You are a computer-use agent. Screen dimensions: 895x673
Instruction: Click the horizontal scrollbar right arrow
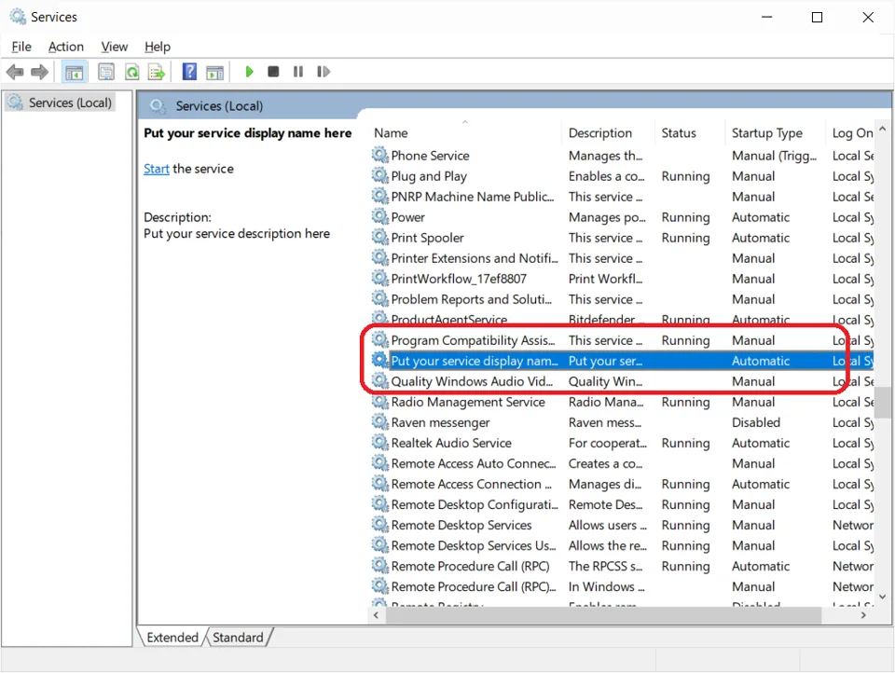tap(863, 615)
